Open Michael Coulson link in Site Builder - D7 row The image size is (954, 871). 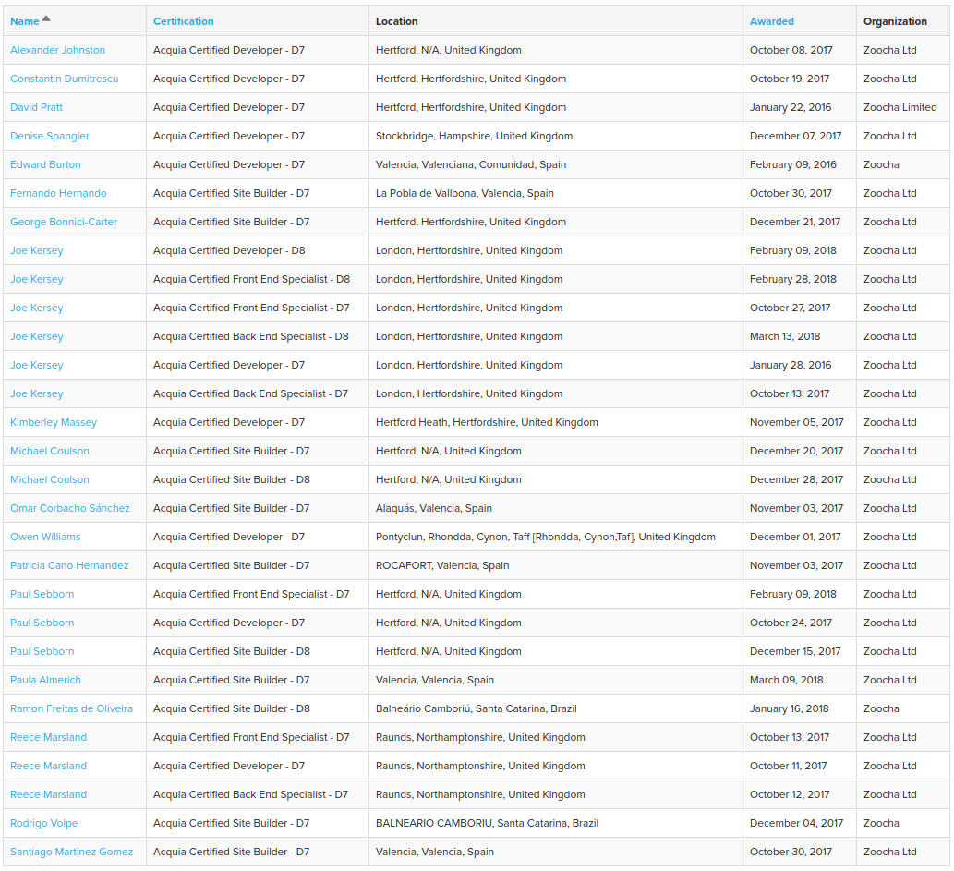(x=50, y=451)
